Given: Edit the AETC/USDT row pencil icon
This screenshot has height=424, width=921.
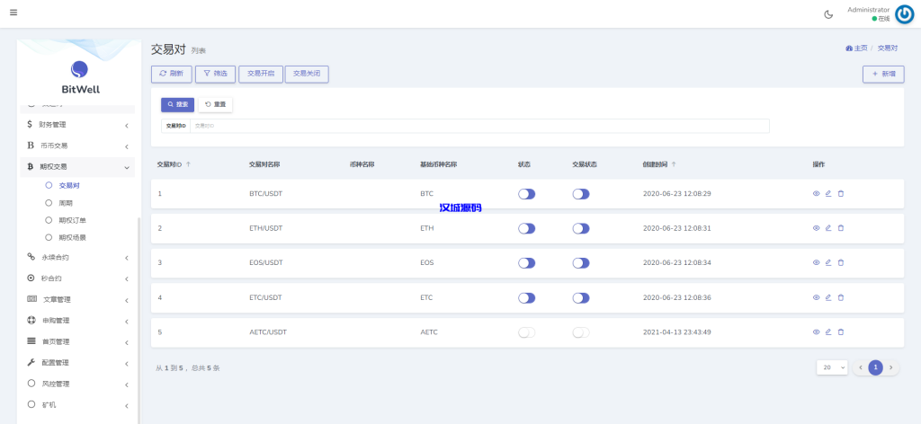Looking at the screenshot, I should point(828,331).
